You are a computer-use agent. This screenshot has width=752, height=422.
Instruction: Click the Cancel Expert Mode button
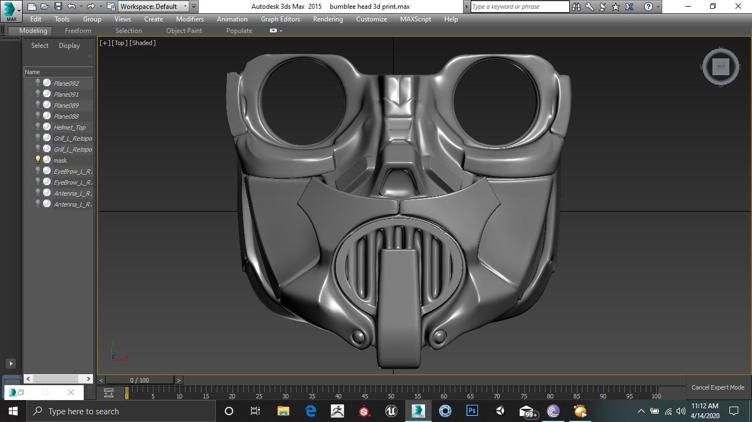(x=717, y=387)
